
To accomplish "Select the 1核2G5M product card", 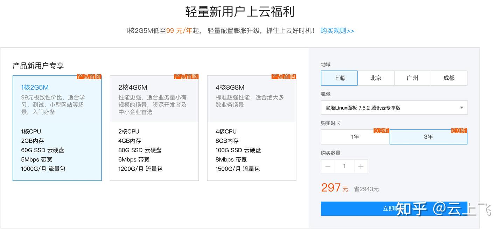I will click(57, 128).
